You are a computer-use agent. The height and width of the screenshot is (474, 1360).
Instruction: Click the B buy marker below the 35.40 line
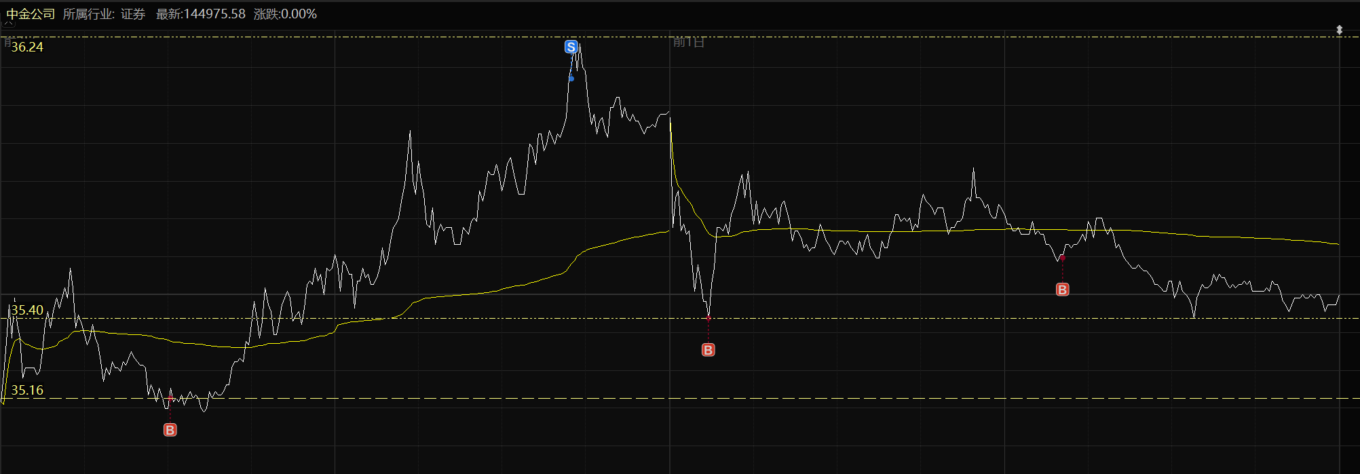[x=708, y=350]
